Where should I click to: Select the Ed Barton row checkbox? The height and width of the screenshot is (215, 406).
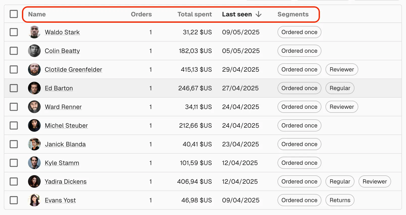click(x=14, y=88)
